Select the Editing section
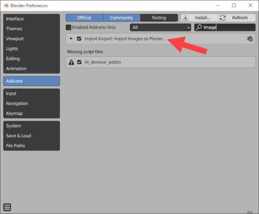The image size is (259, 214). coord(31,59)
